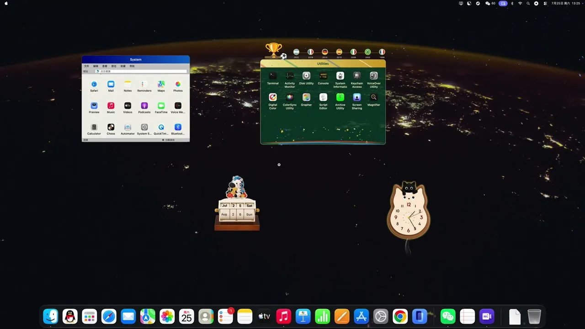
Task: Open the 编辑 menu in System window
Action: click(x=96, y=66)
